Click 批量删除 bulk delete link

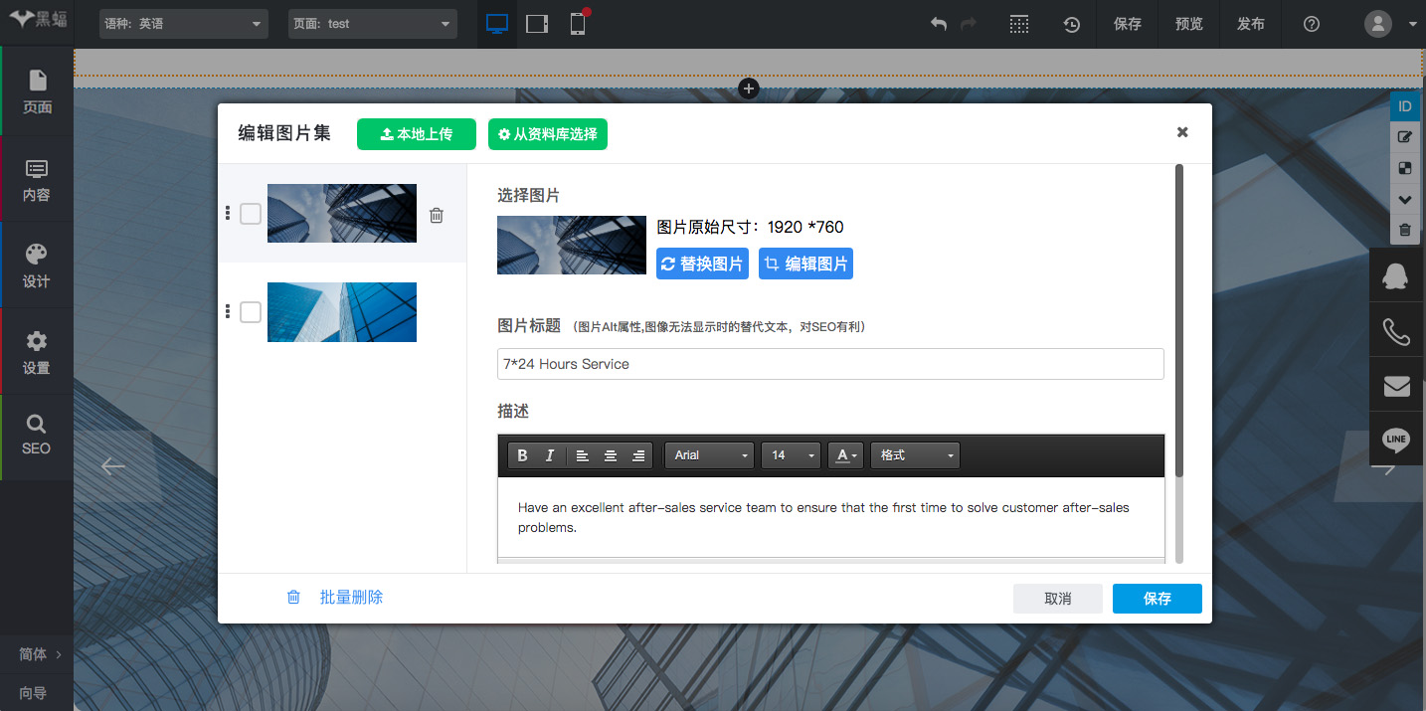point(351,598)
